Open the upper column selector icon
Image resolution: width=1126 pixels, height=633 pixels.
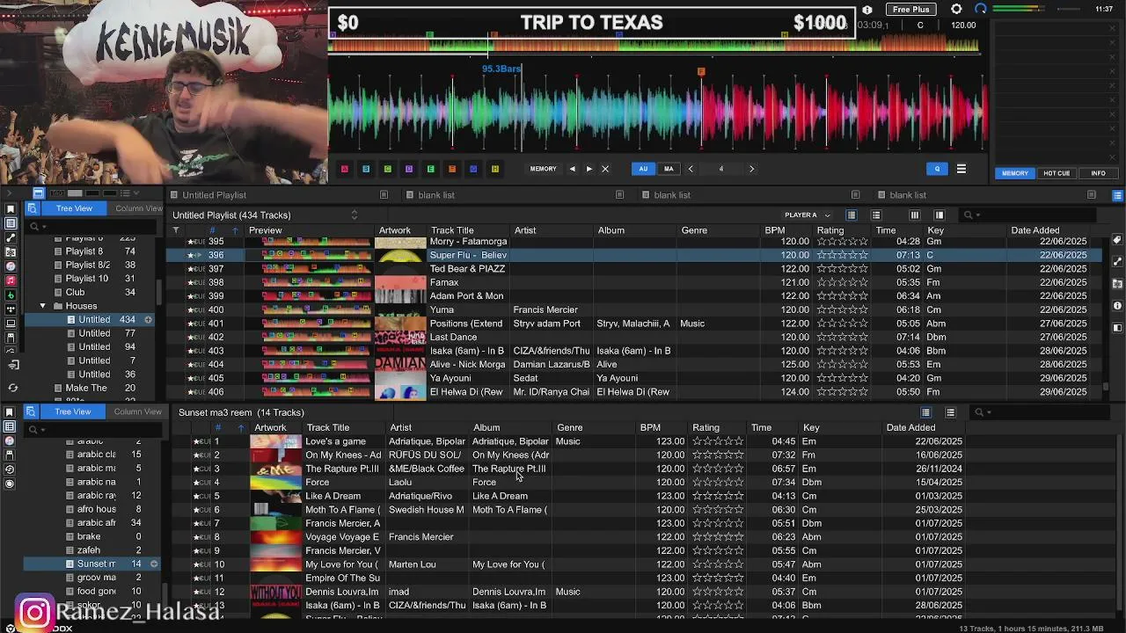(914, 215)
